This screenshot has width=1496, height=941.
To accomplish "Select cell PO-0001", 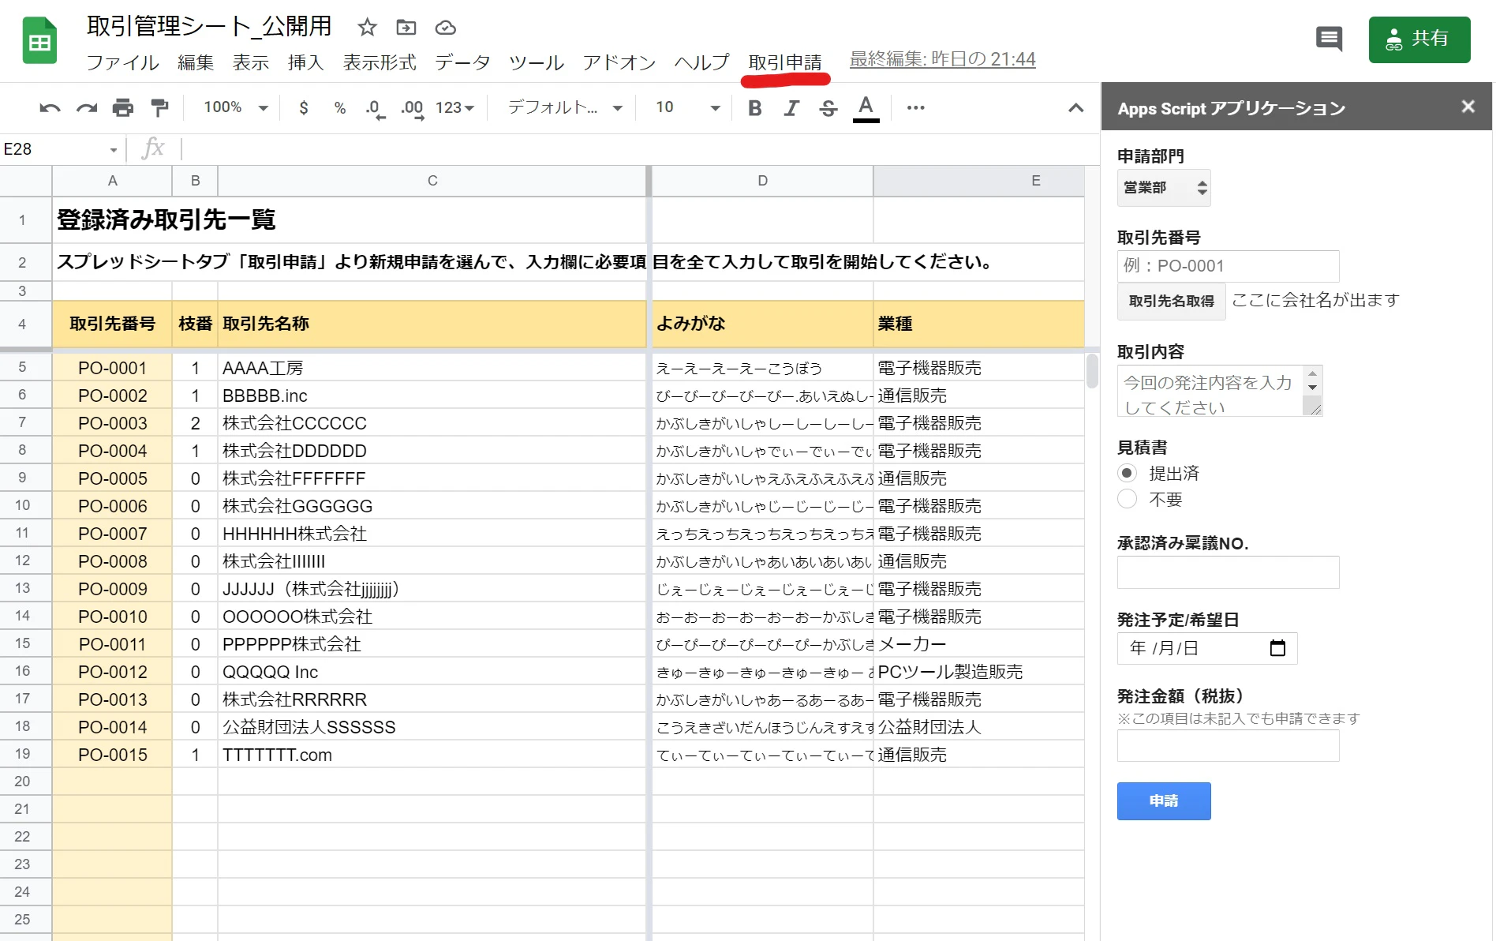I will tap(112, 368).
